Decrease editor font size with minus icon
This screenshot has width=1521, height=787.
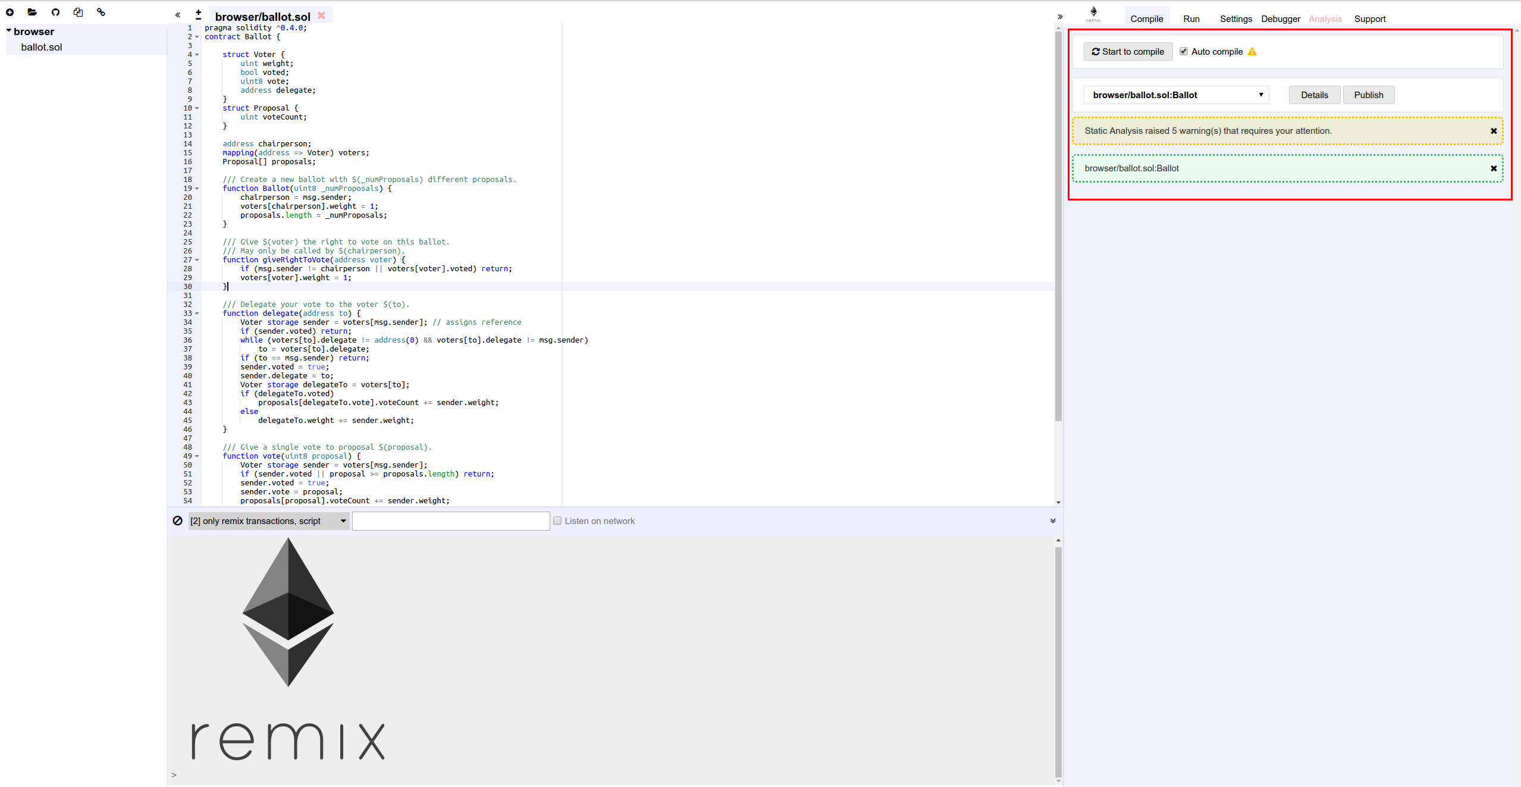click(x=199, y=18)
